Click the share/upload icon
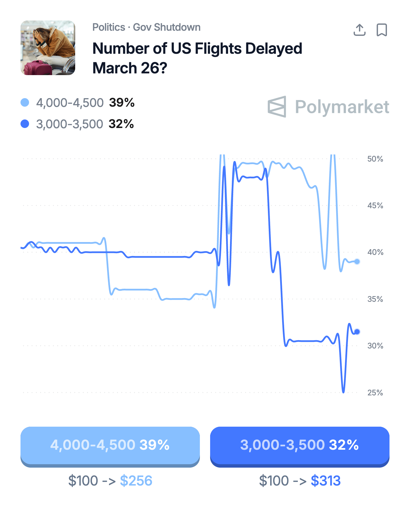The height and width of the screenshot is (512, 410). click(359, 30)
